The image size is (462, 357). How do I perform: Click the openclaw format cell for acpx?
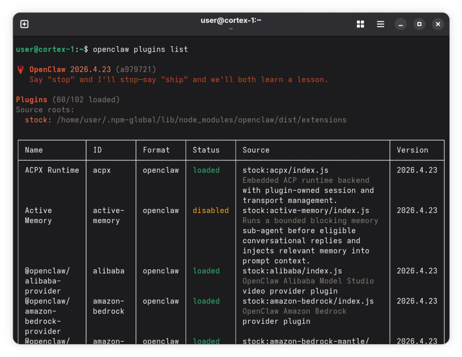click(x=161, y=170)
